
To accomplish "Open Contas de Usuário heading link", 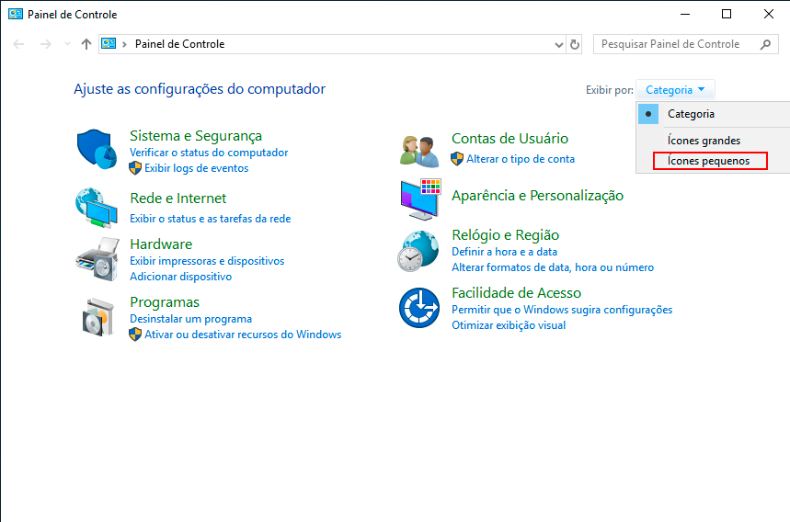I will (x=509, y=139).
